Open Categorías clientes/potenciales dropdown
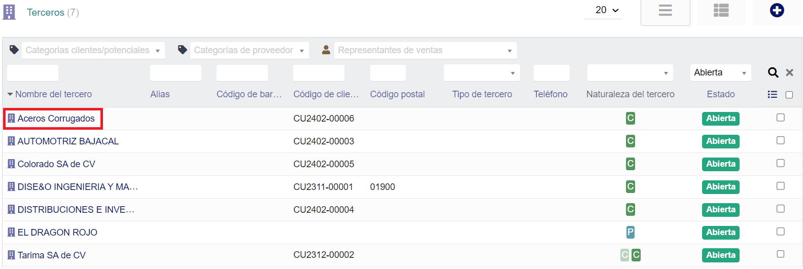 click(x=93, y=51)
